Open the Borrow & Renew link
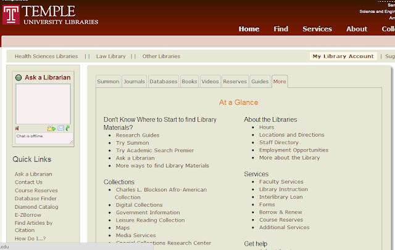395x250 pixels. coord(281,212)
